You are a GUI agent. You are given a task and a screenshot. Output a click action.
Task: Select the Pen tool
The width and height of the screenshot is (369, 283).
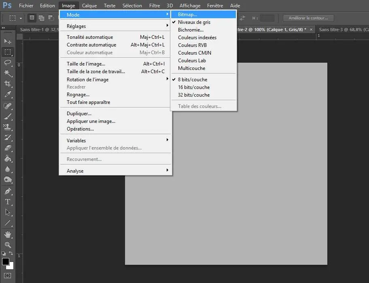coord(8,191)
